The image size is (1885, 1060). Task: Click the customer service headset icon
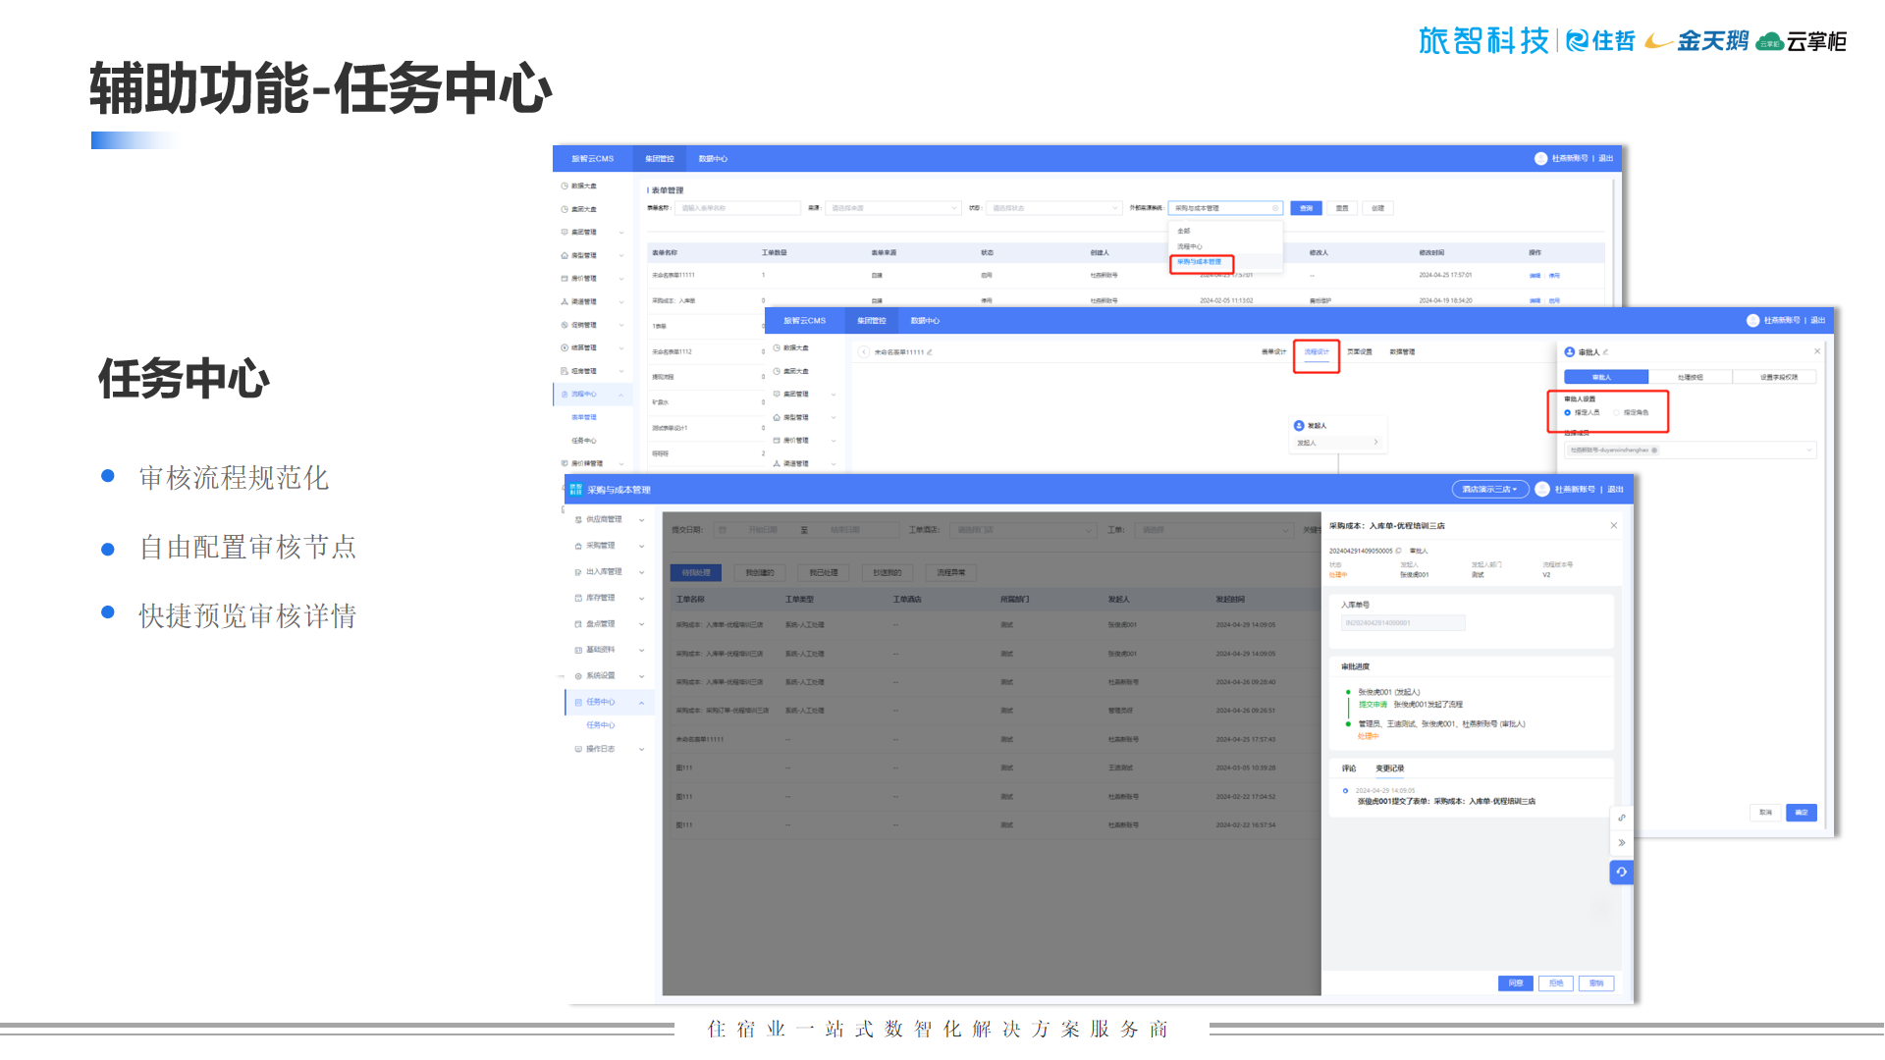(1621, 872)
